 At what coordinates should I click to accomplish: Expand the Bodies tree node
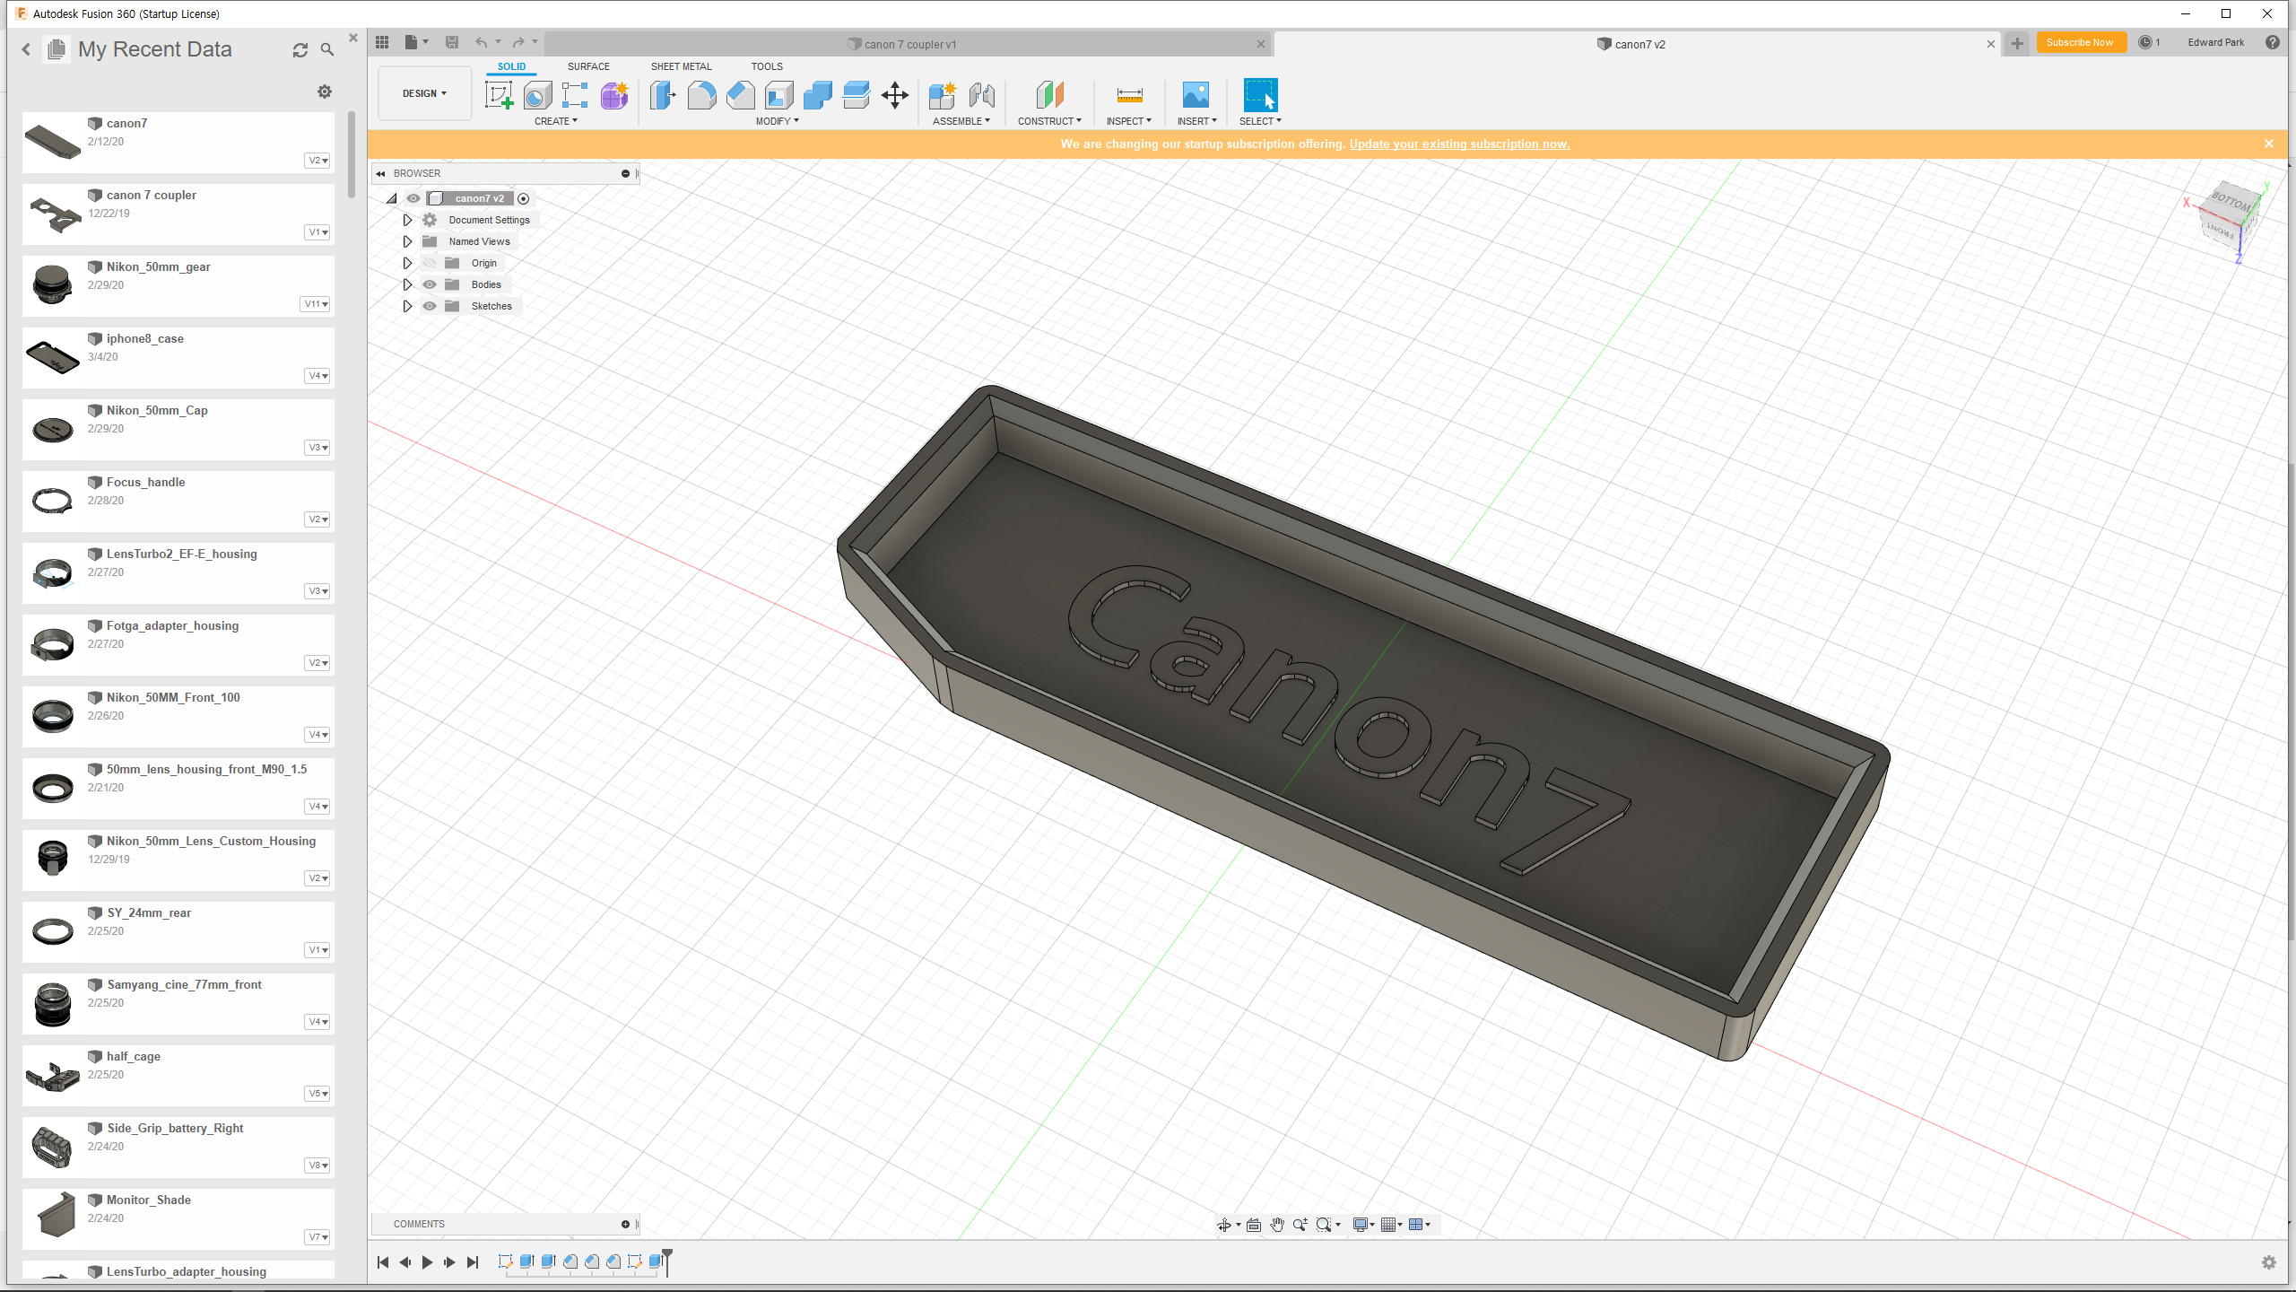pyautogui.click(x=407, y=284)
